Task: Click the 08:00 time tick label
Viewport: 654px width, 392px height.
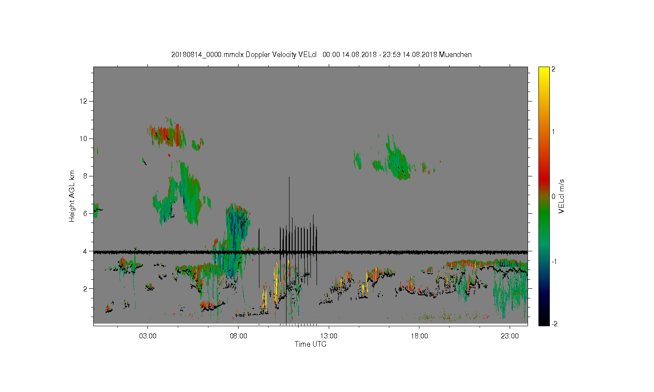Action: pos(238,336)
